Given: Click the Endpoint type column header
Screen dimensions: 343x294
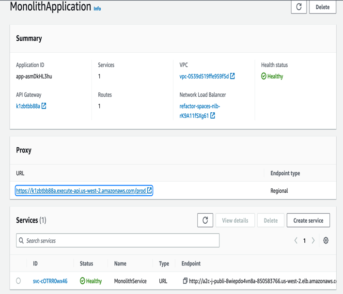Looking at the screenshot, I should click(x=285, y=173).
